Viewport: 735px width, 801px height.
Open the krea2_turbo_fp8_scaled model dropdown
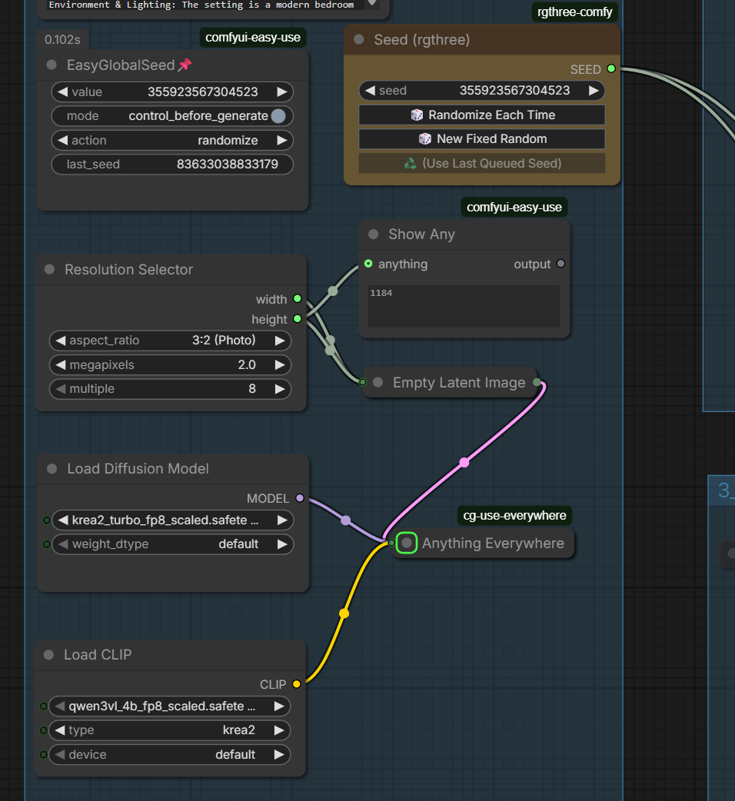(x=173, y=520)
